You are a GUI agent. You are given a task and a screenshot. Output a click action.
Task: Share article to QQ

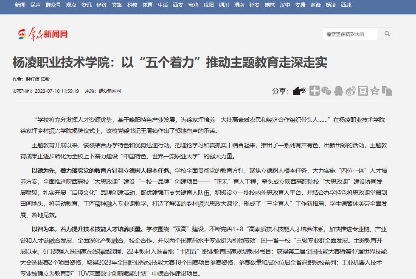pyautogui.click(x=338, y=91)
